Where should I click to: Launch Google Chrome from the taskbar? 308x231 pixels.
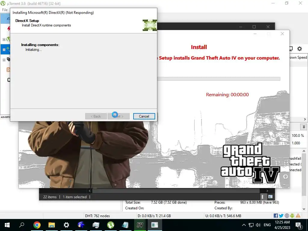pos(37,225)
